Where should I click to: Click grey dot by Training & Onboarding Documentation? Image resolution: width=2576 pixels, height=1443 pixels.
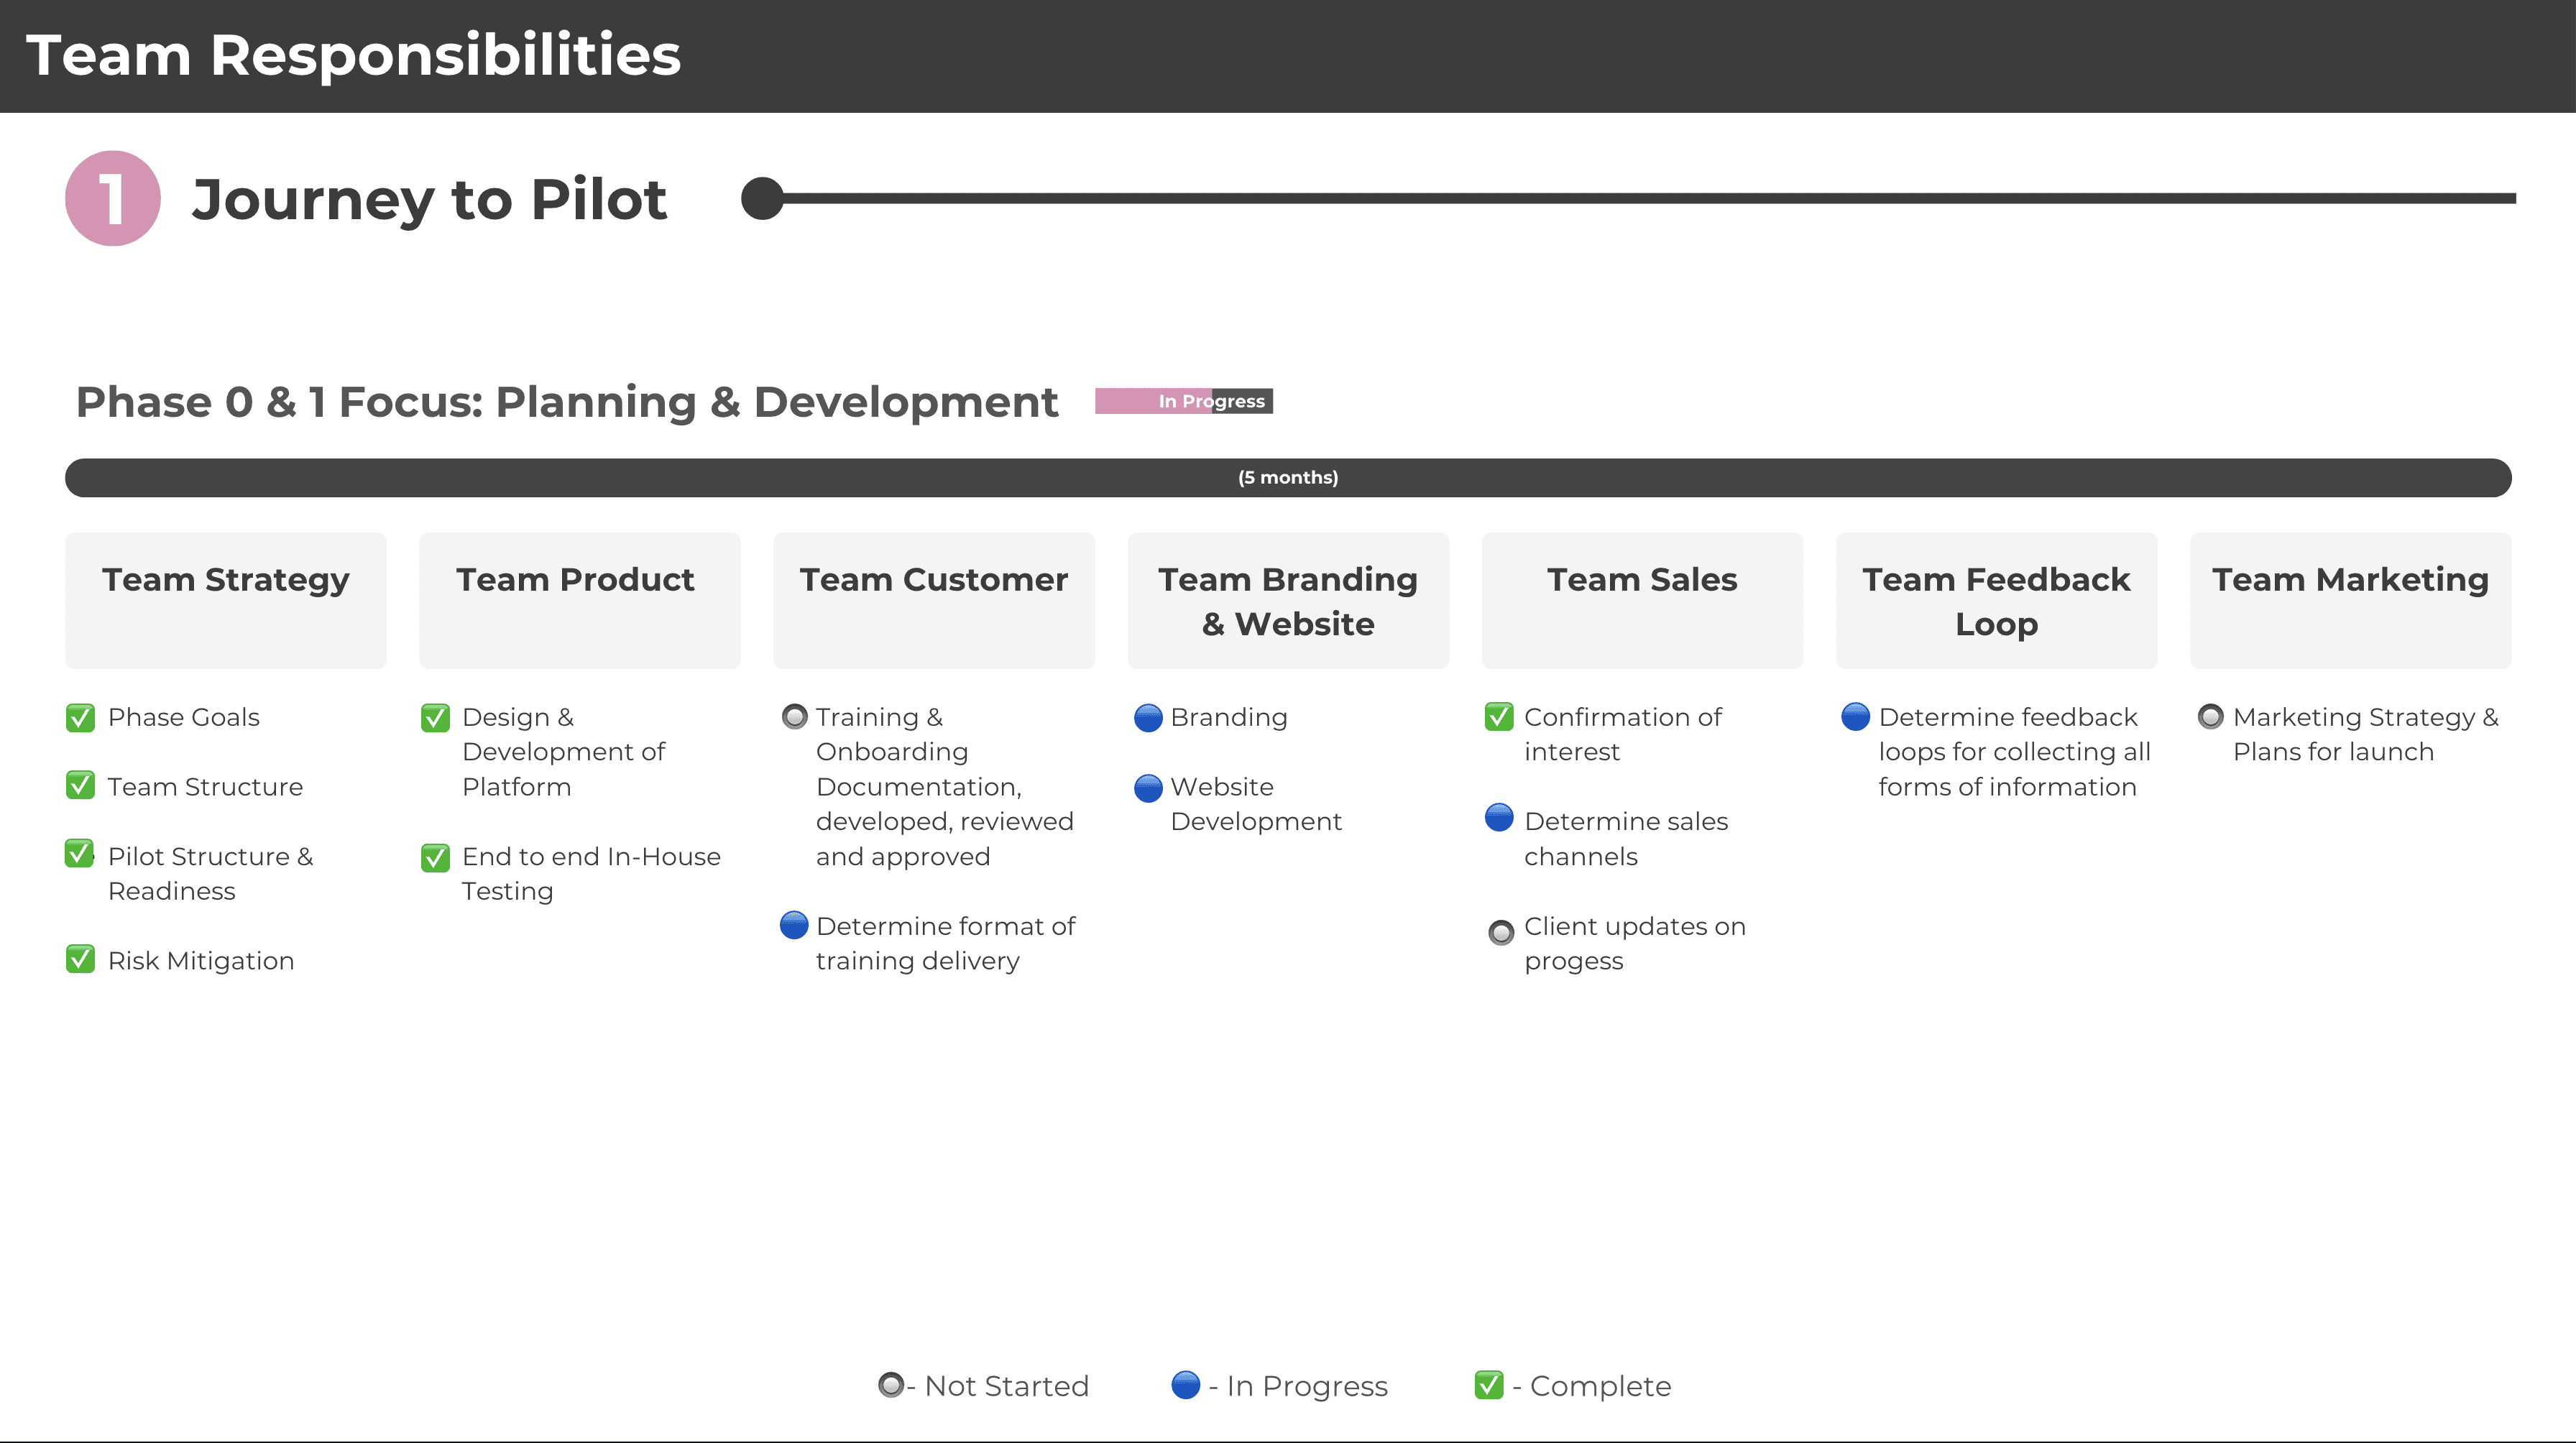coord(794,717)
